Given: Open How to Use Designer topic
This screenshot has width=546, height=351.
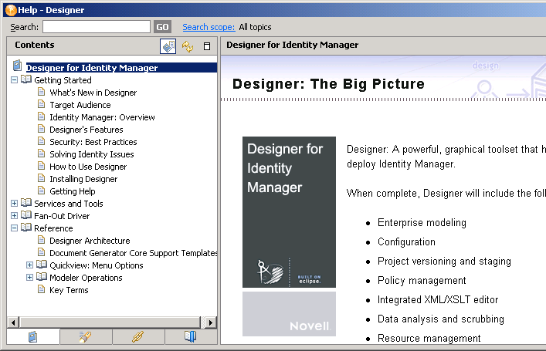Looking at the screenshot, I should (88, 167).
